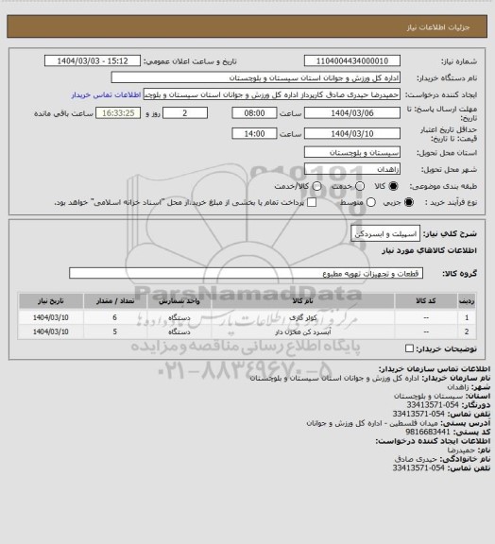Toggle the اسناد خزانه اسلامی payment checkbox

[x=312, y=202]
